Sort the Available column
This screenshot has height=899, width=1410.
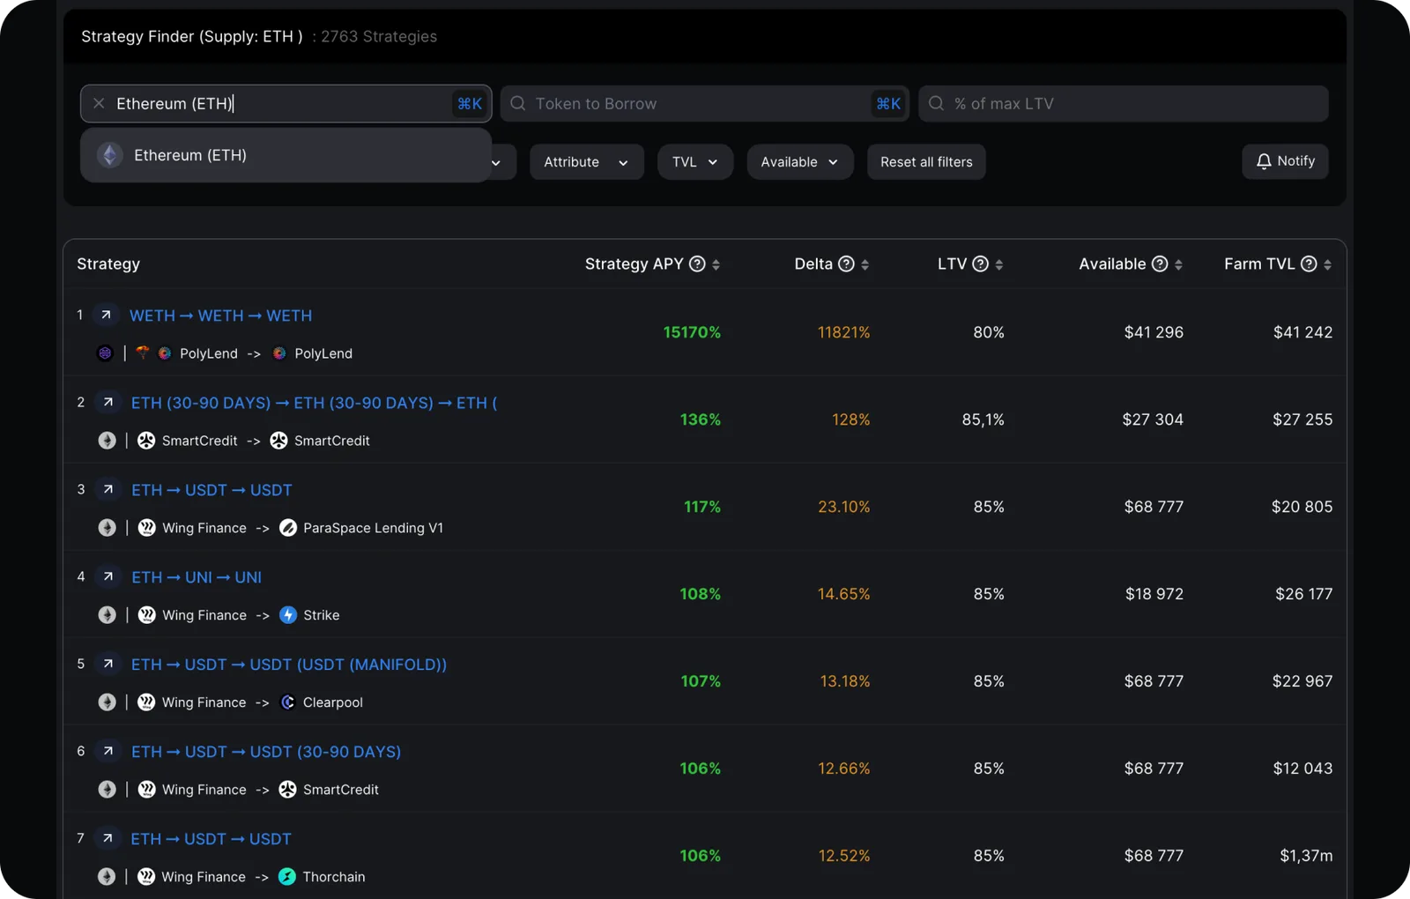coord(1178,264)
